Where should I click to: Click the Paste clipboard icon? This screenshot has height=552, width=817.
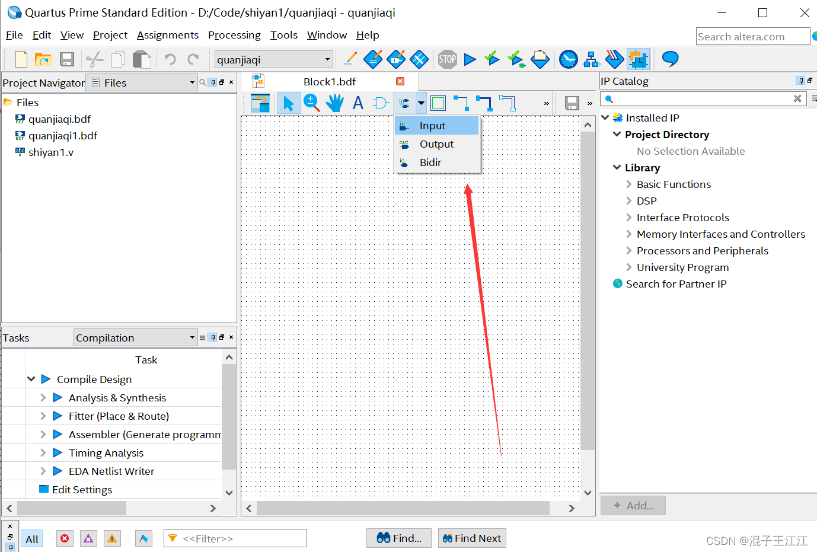(142, 59)
